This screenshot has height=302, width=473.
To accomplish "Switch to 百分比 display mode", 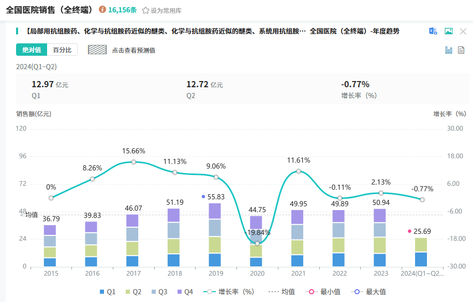I will tap(62, 50).
